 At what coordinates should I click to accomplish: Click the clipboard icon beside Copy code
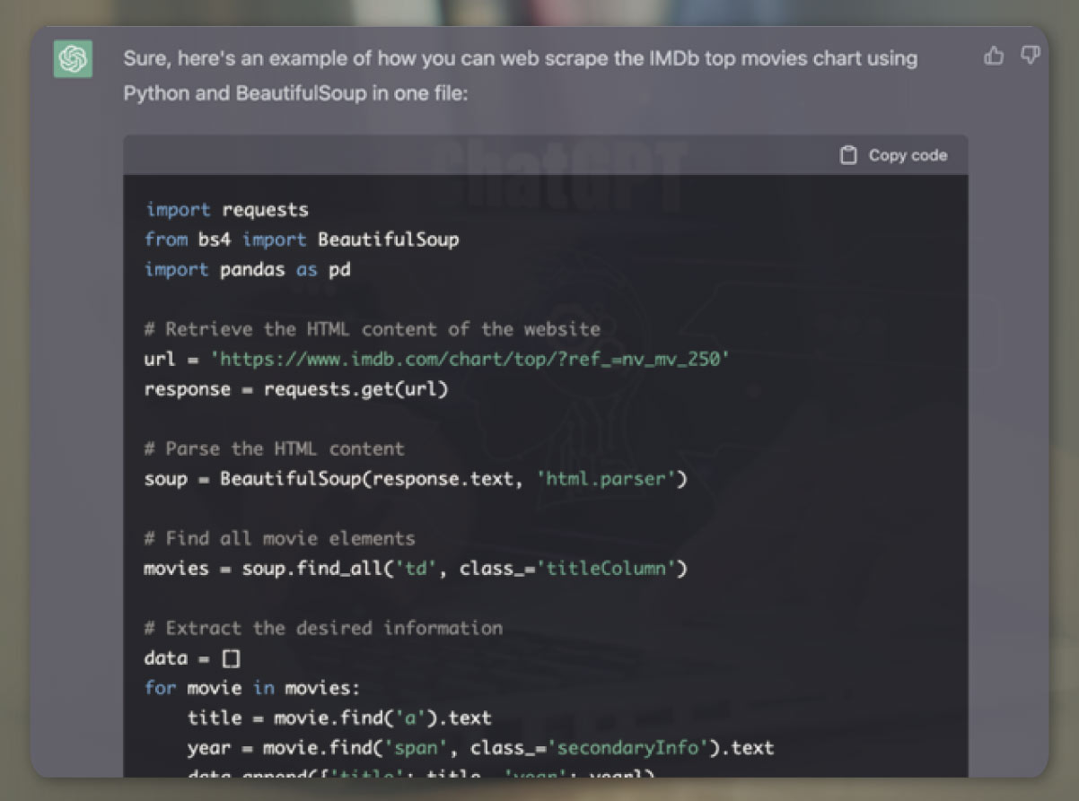[x=848, y=155]
